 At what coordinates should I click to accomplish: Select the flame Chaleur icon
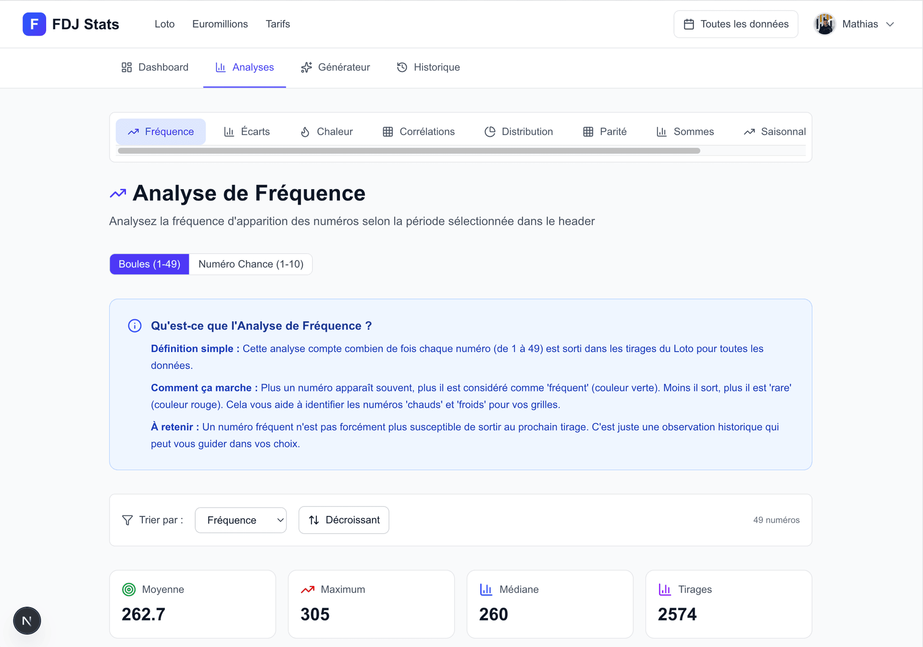[x=305, y=132]
